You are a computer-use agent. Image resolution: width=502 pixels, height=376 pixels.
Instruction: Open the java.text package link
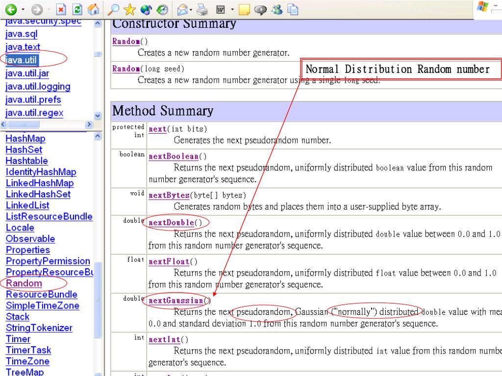pyautogui.click(x=23, y=47)
